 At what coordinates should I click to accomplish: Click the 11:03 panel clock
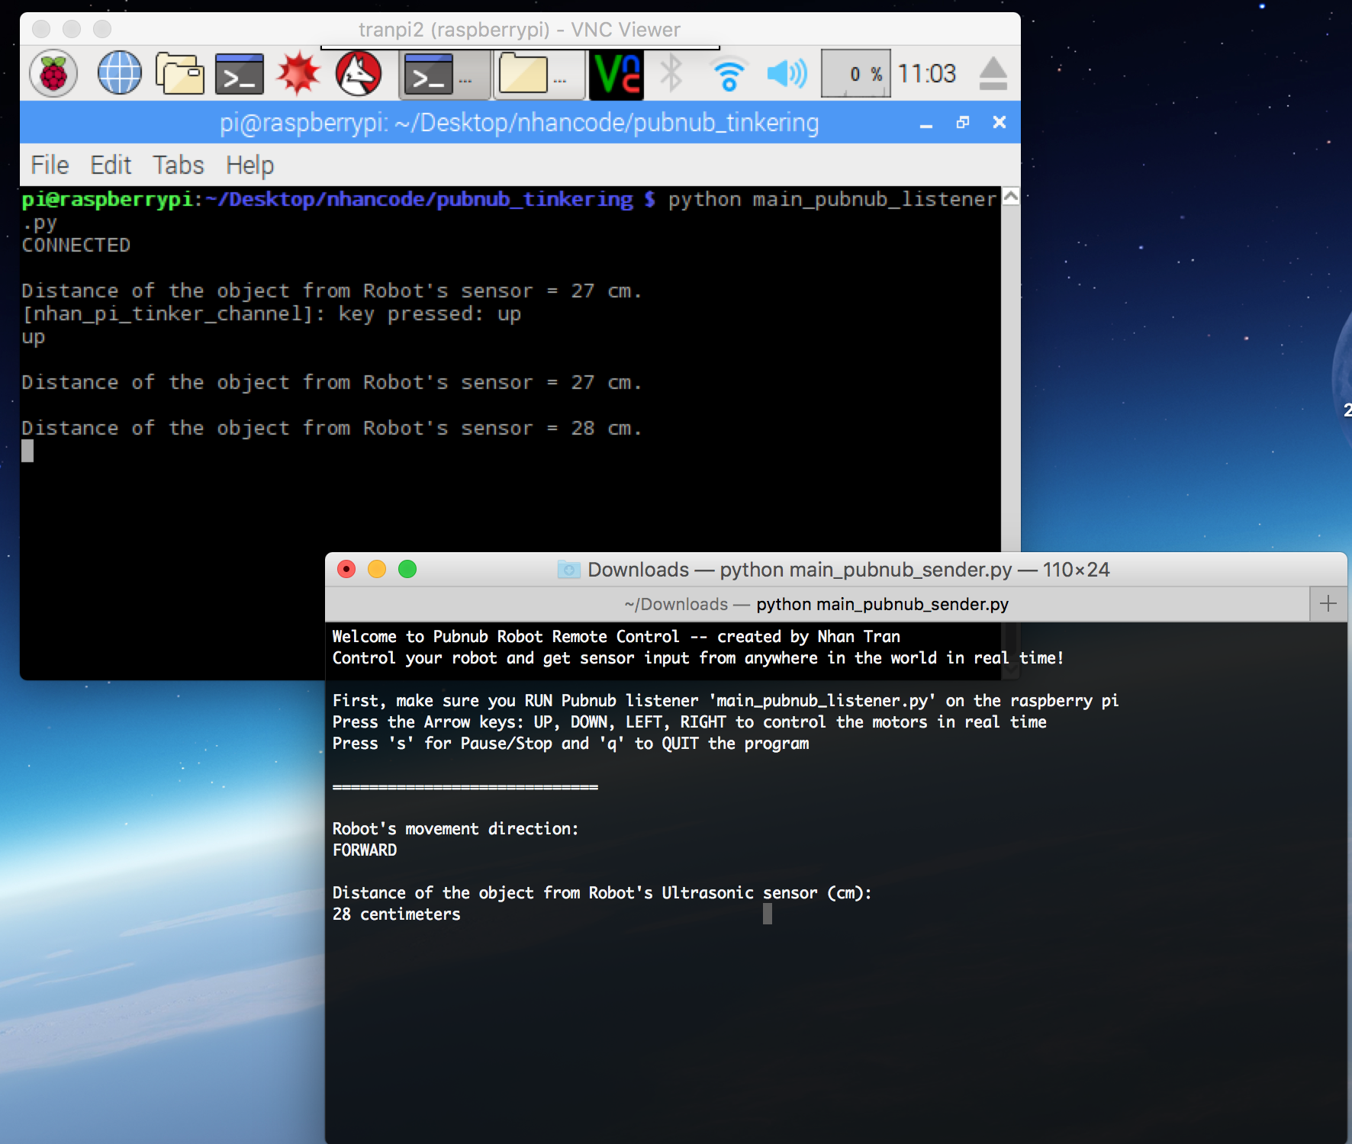[926, 74]
